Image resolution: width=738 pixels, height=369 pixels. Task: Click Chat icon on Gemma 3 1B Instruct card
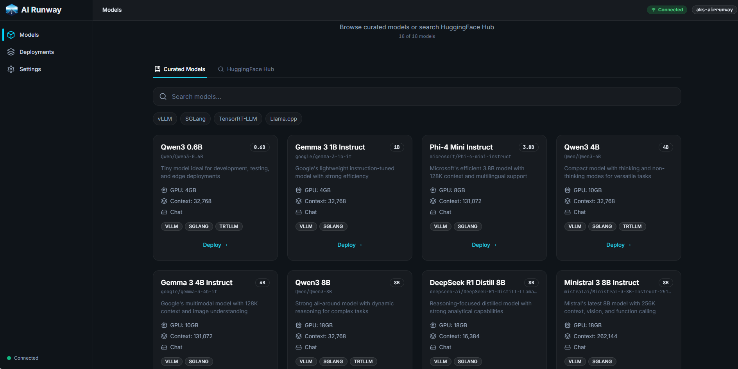[299, 212]
